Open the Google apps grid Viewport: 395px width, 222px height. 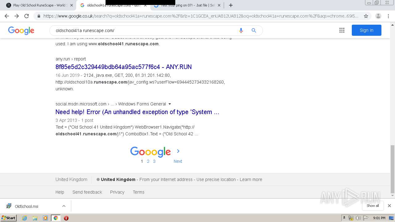[x=342, y=30]
